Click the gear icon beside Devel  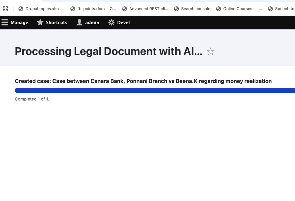point(111,22)
